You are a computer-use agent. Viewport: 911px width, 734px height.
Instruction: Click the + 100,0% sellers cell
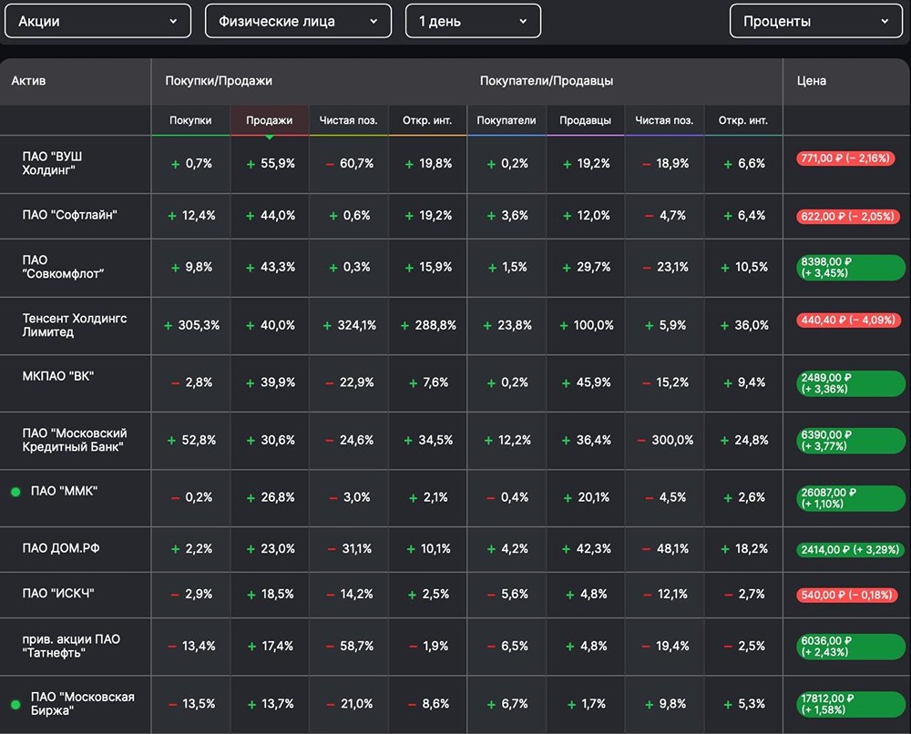(586, 325)
